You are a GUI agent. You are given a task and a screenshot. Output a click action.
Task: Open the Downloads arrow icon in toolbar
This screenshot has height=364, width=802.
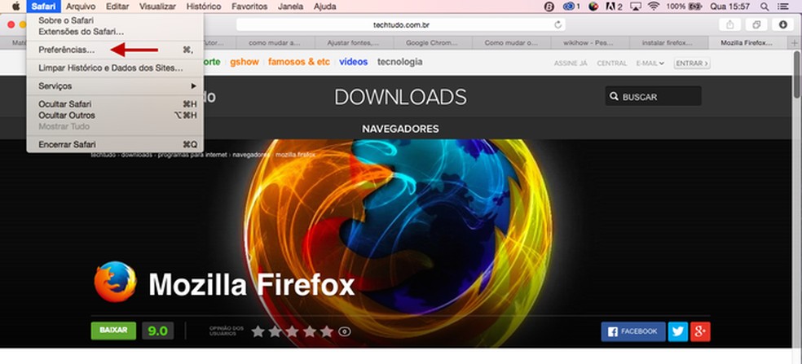[x=782, y=24]
